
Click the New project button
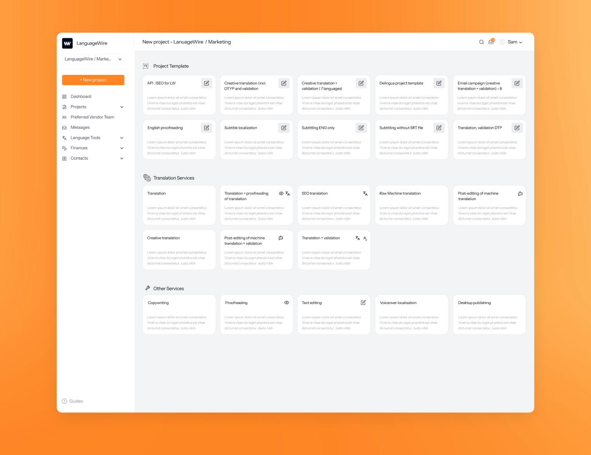click(x=93, y=80)
